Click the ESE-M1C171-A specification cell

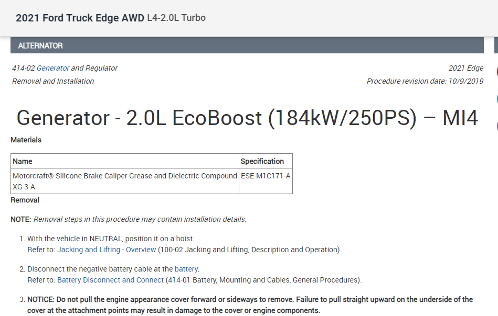pyautogui.click(x=266, y=176)
